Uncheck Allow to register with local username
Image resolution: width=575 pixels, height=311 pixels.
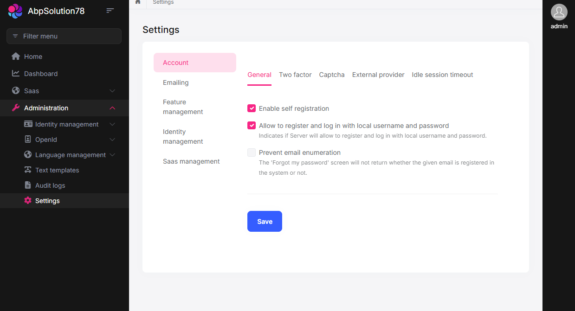tap(252, 126)
